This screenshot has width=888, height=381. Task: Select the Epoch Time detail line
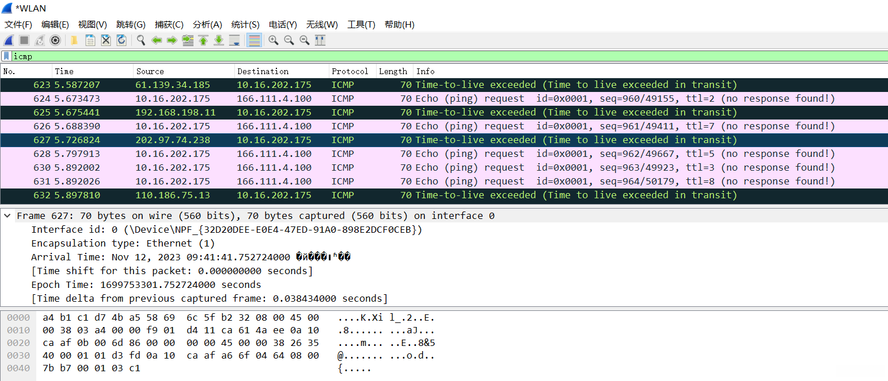point(146,285)
